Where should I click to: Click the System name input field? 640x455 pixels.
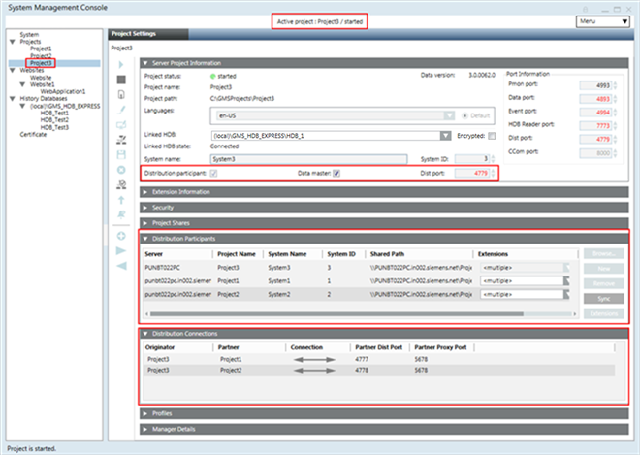(x=307, y=159)
